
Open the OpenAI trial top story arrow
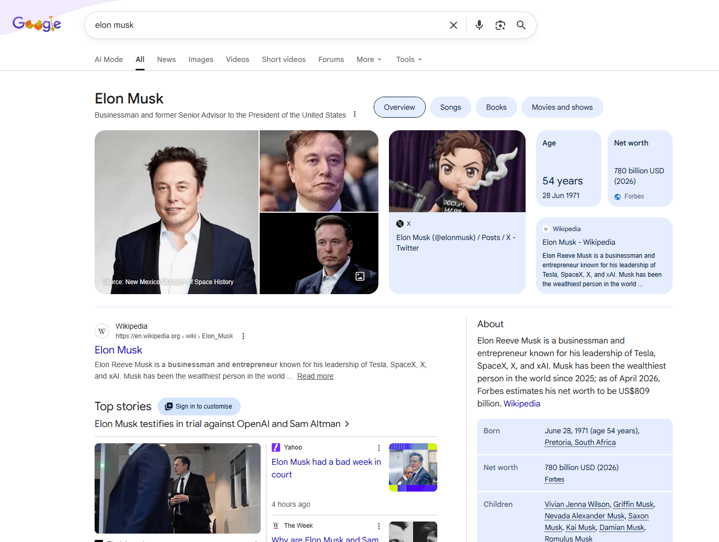[347, 424]
